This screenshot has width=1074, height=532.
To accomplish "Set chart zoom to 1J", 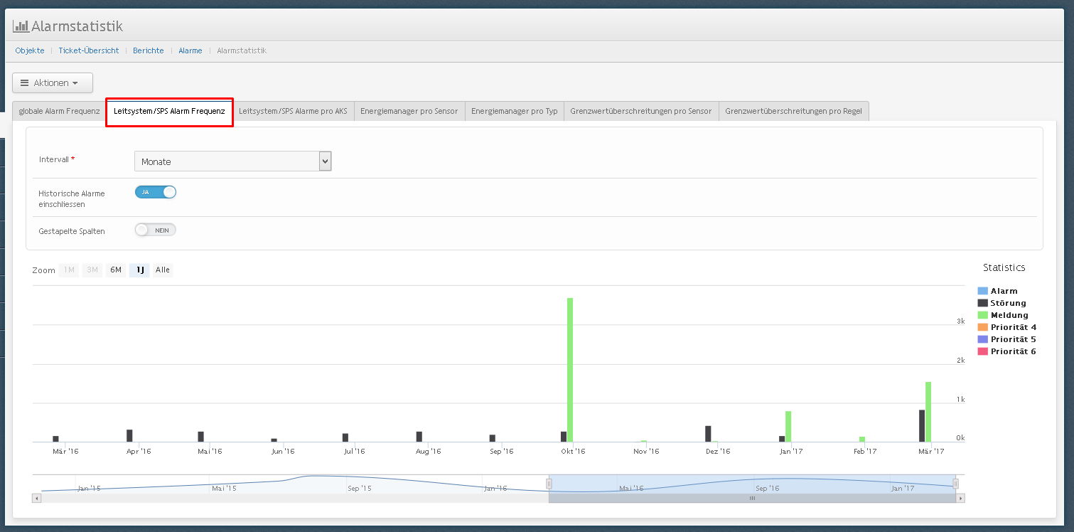I will coord(140,270).
